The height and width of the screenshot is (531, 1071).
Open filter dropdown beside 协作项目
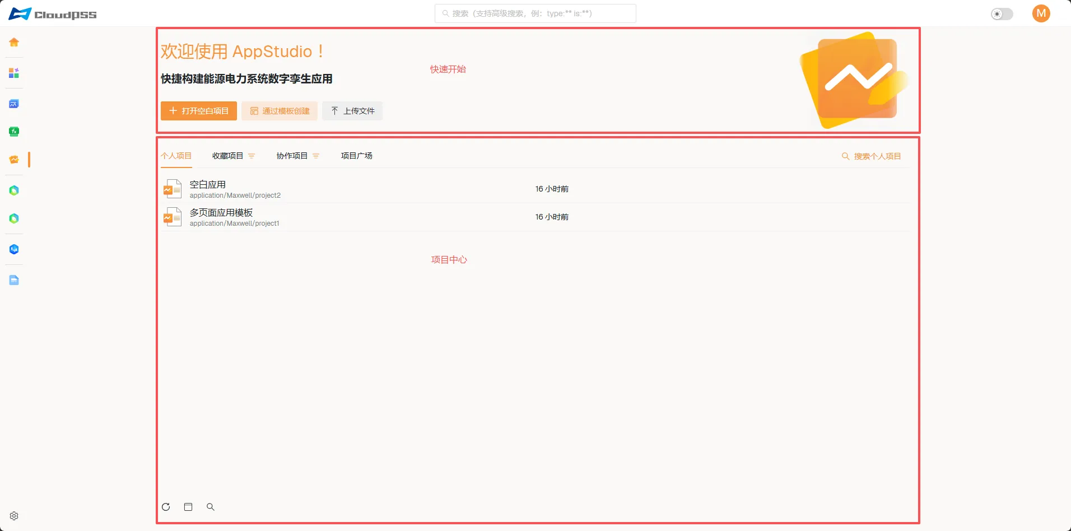click(316, 156)
